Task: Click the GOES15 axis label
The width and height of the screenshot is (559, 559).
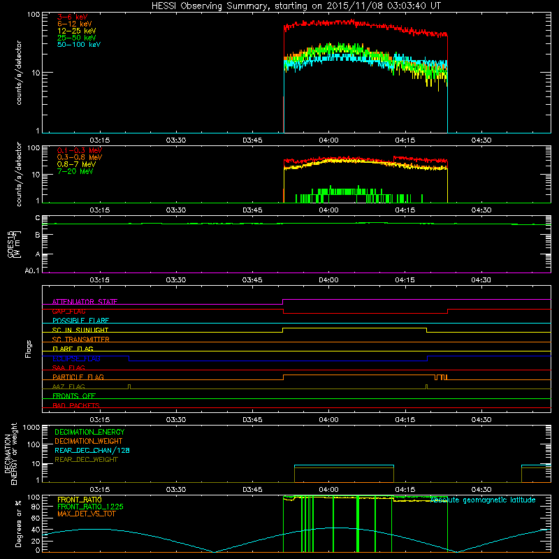Action: coord(14,245)
